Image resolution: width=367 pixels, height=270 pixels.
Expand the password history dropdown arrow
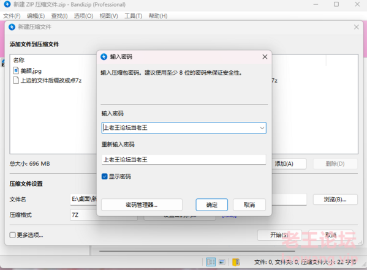pyautogui.click(x=262, y=128)
